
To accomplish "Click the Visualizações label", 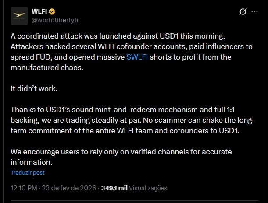I will point(148,188).
